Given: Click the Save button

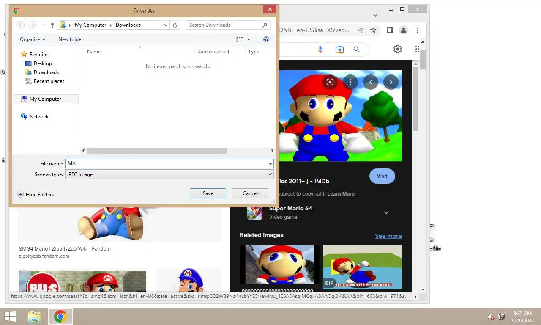Looking at the screenshot, I should click(208, 193).
